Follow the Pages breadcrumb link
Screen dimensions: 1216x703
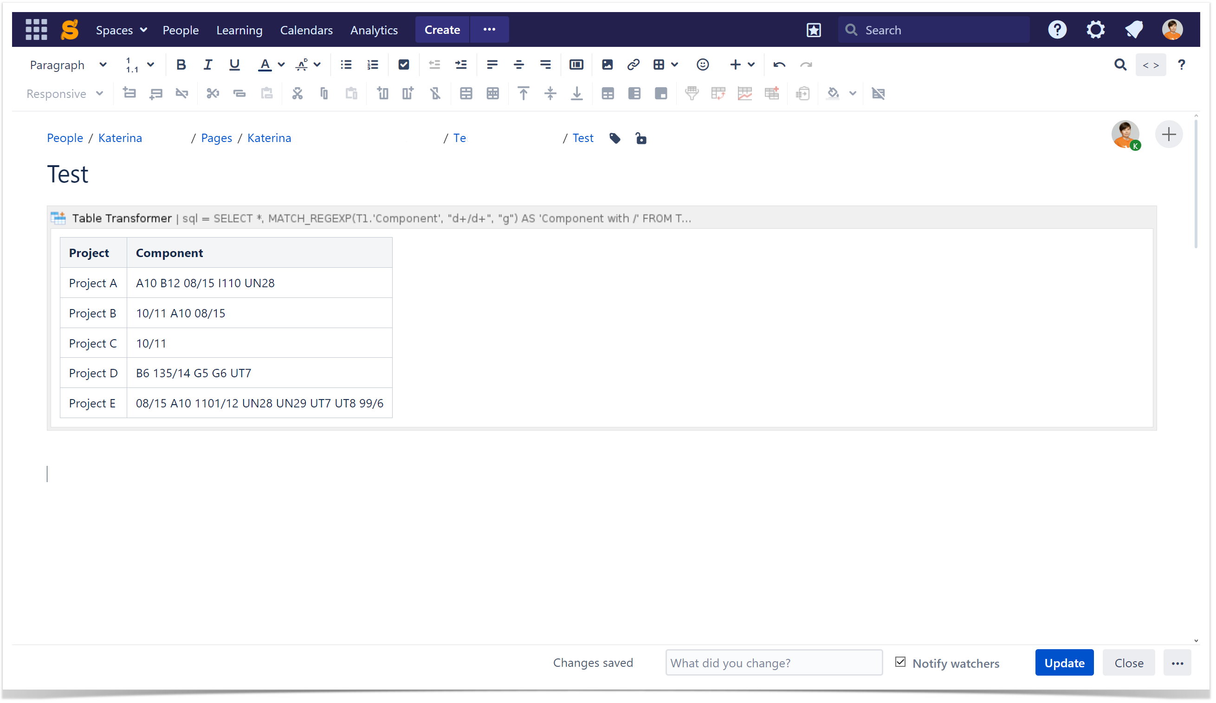216,138
